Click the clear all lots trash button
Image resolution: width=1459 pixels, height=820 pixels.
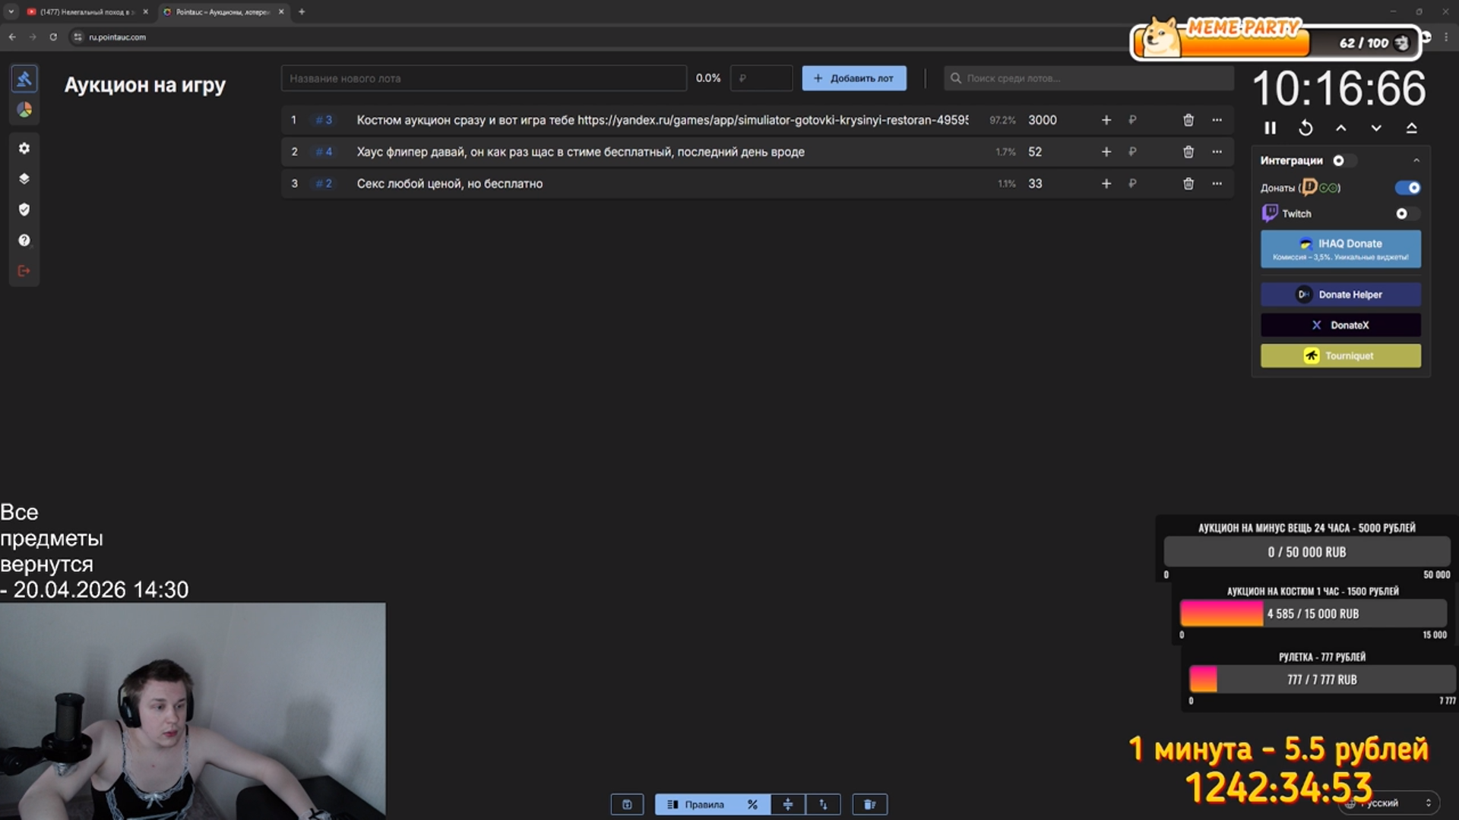click(869, 804)
